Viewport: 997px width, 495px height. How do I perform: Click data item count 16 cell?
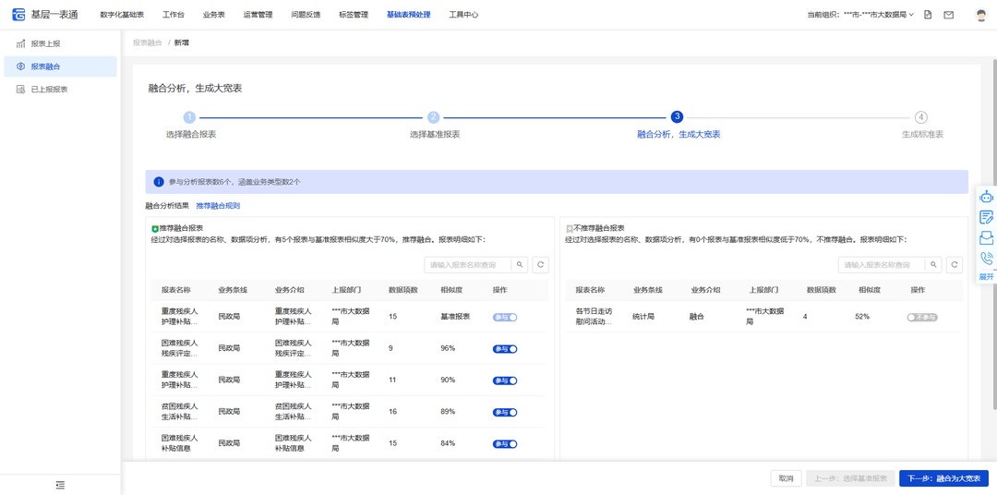pos(392,412)
